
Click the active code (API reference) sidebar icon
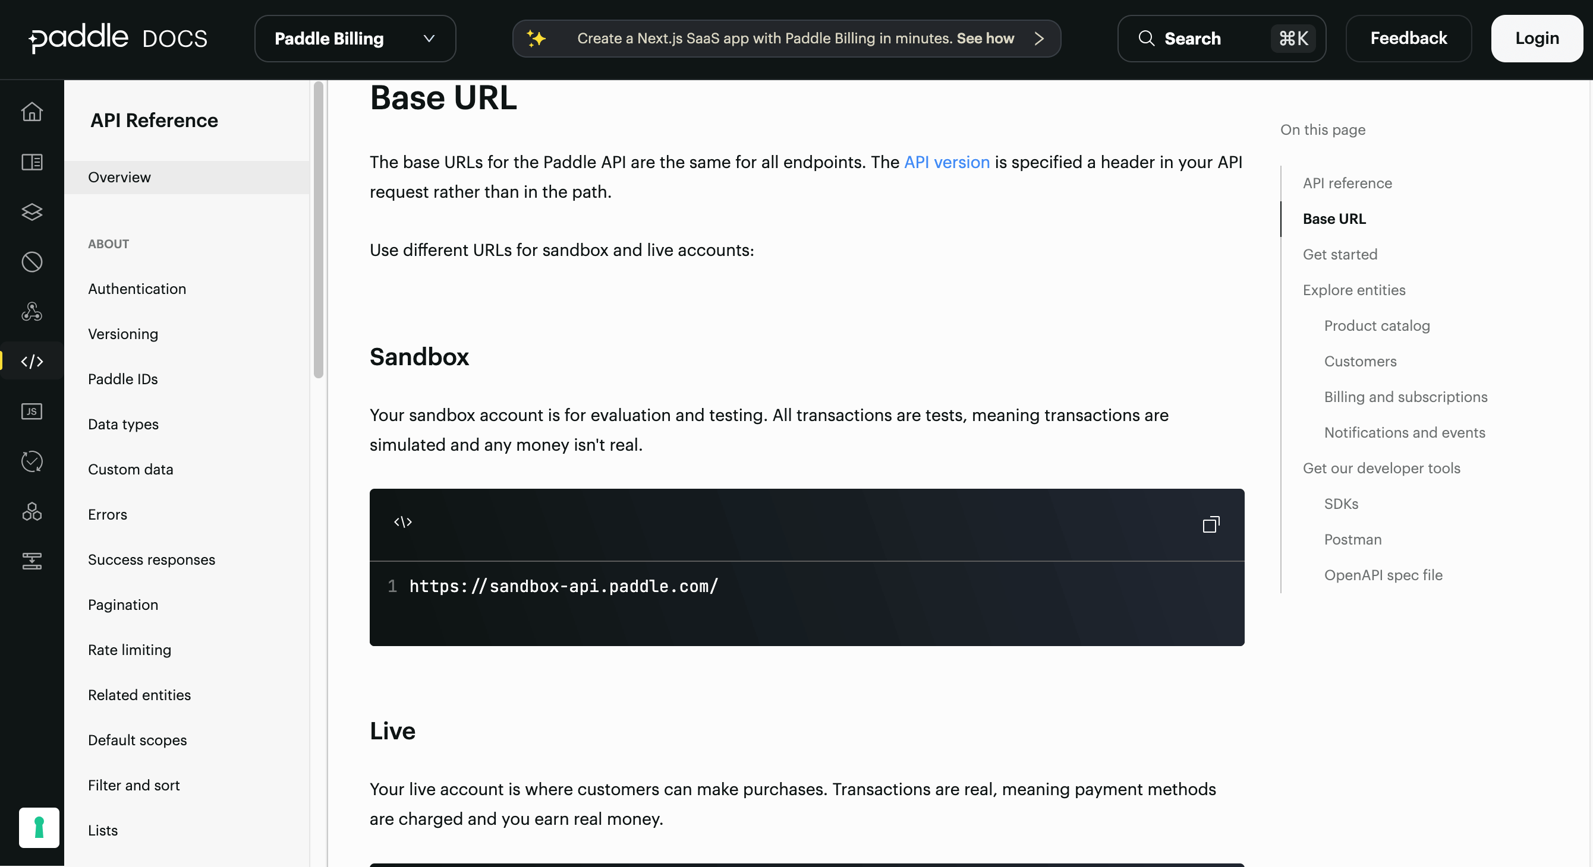tap(32, 362)
